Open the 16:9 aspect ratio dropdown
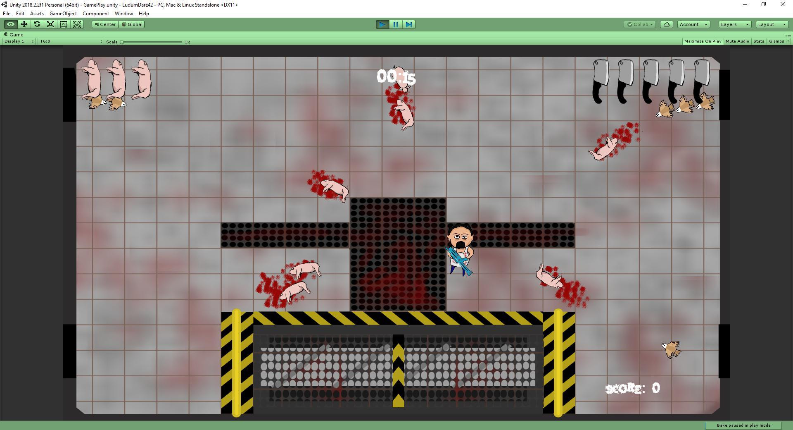Screen dimensions: 793x430 (71, 41)
